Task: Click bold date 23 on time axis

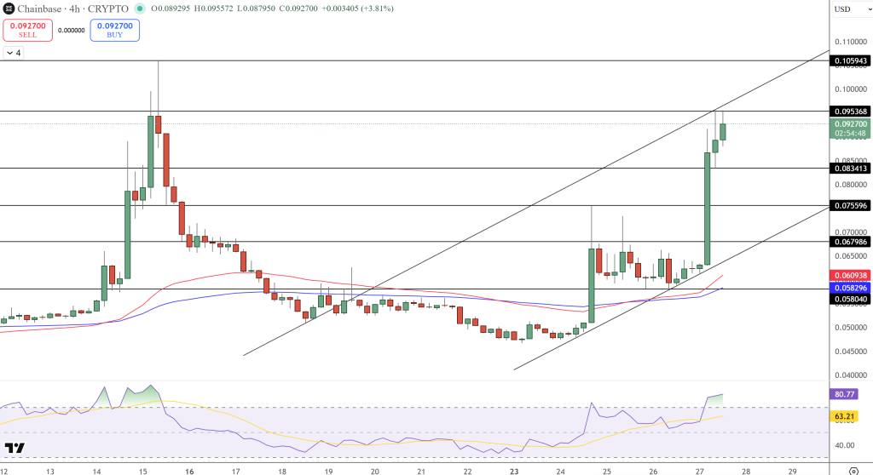Action: (514, 471)
